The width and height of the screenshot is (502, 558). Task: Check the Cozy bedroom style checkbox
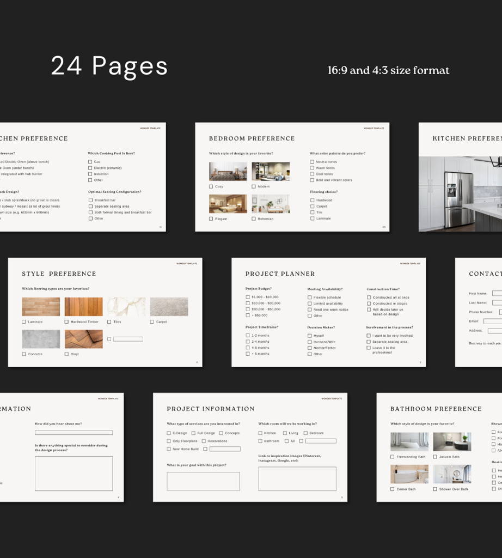(x=211, y=186)
